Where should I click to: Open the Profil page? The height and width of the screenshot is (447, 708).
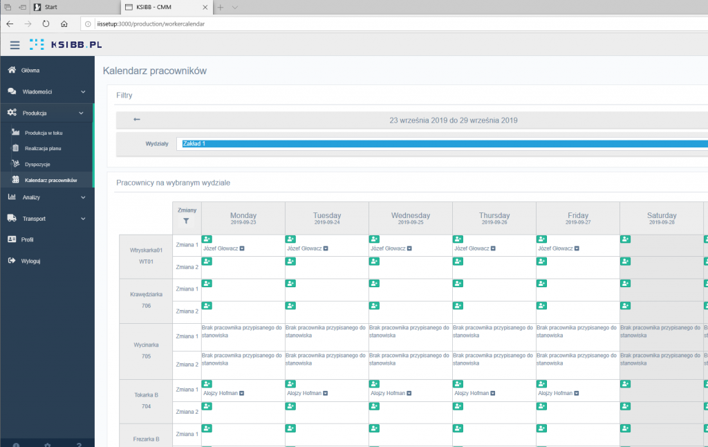(x=27, y=239)
